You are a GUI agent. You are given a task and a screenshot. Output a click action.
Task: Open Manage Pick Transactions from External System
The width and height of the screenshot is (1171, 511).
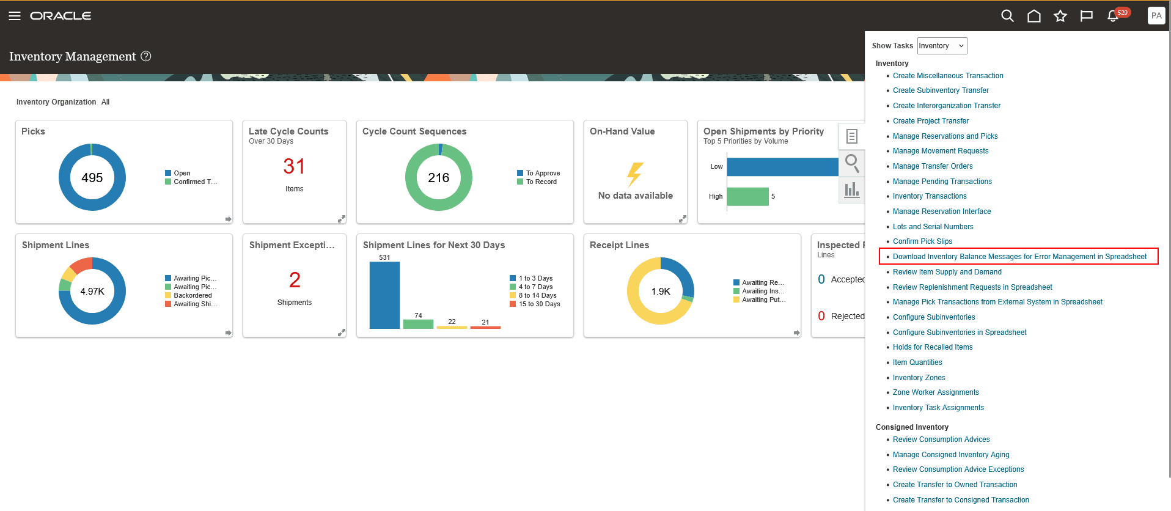click(x=997, y=302)
